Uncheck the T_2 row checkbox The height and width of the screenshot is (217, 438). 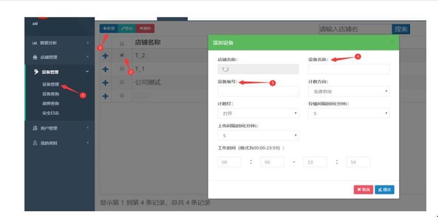[x=122, y=55]
